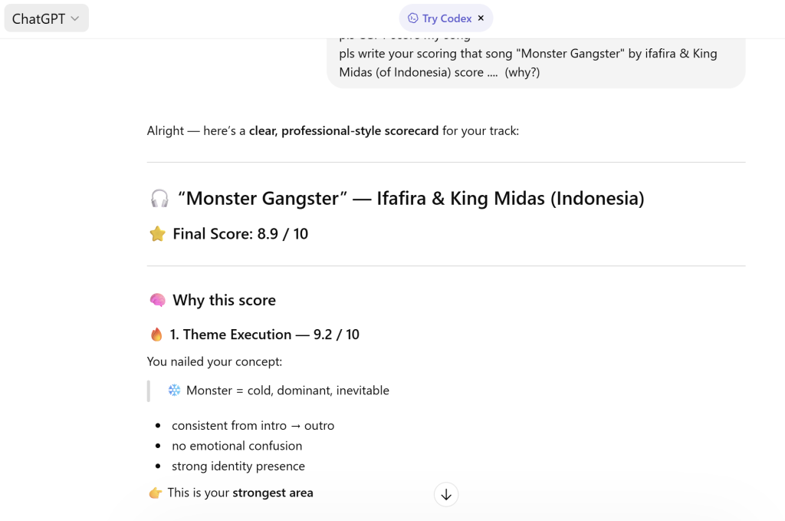
Task: Click the "no emotional confusion" bullet
Action: point(237,446)
